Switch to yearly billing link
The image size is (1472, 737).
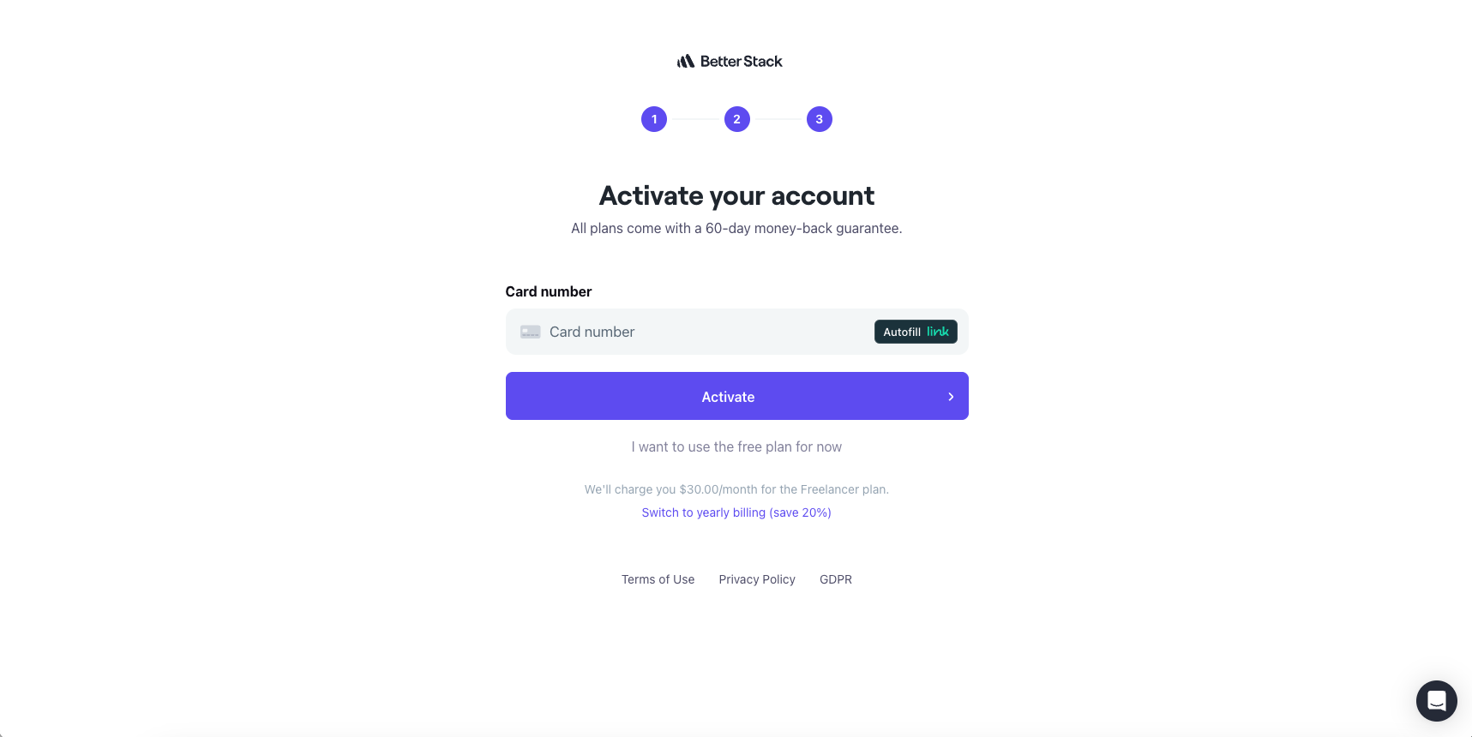tap(736, 512)
